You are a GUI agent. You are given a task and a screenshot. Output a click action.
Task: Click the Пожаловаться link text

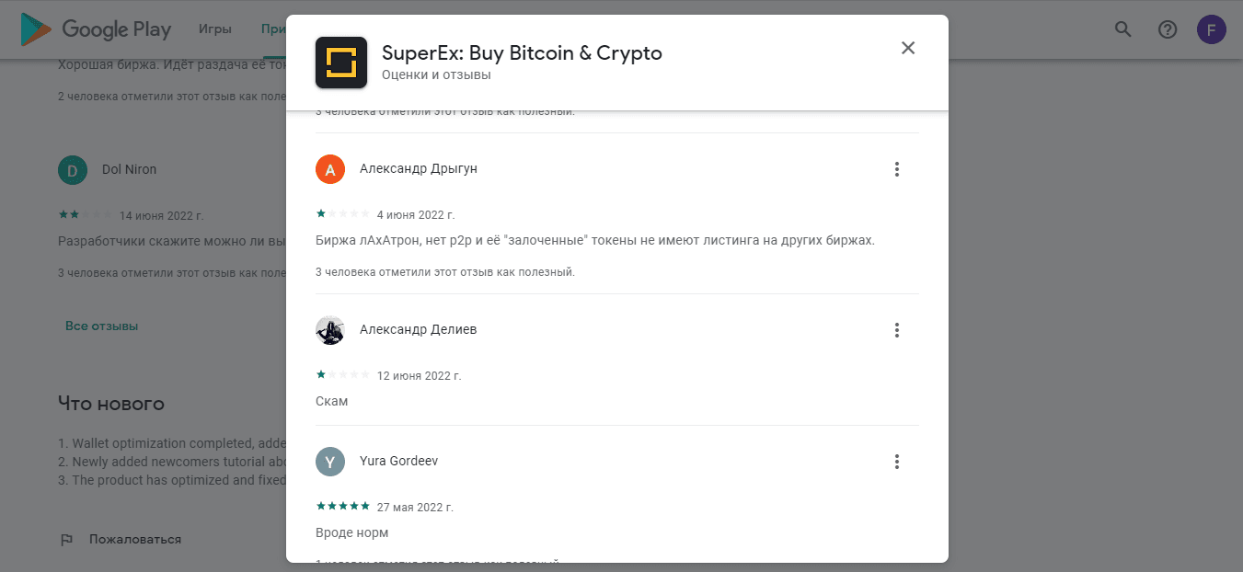(135, 540)
